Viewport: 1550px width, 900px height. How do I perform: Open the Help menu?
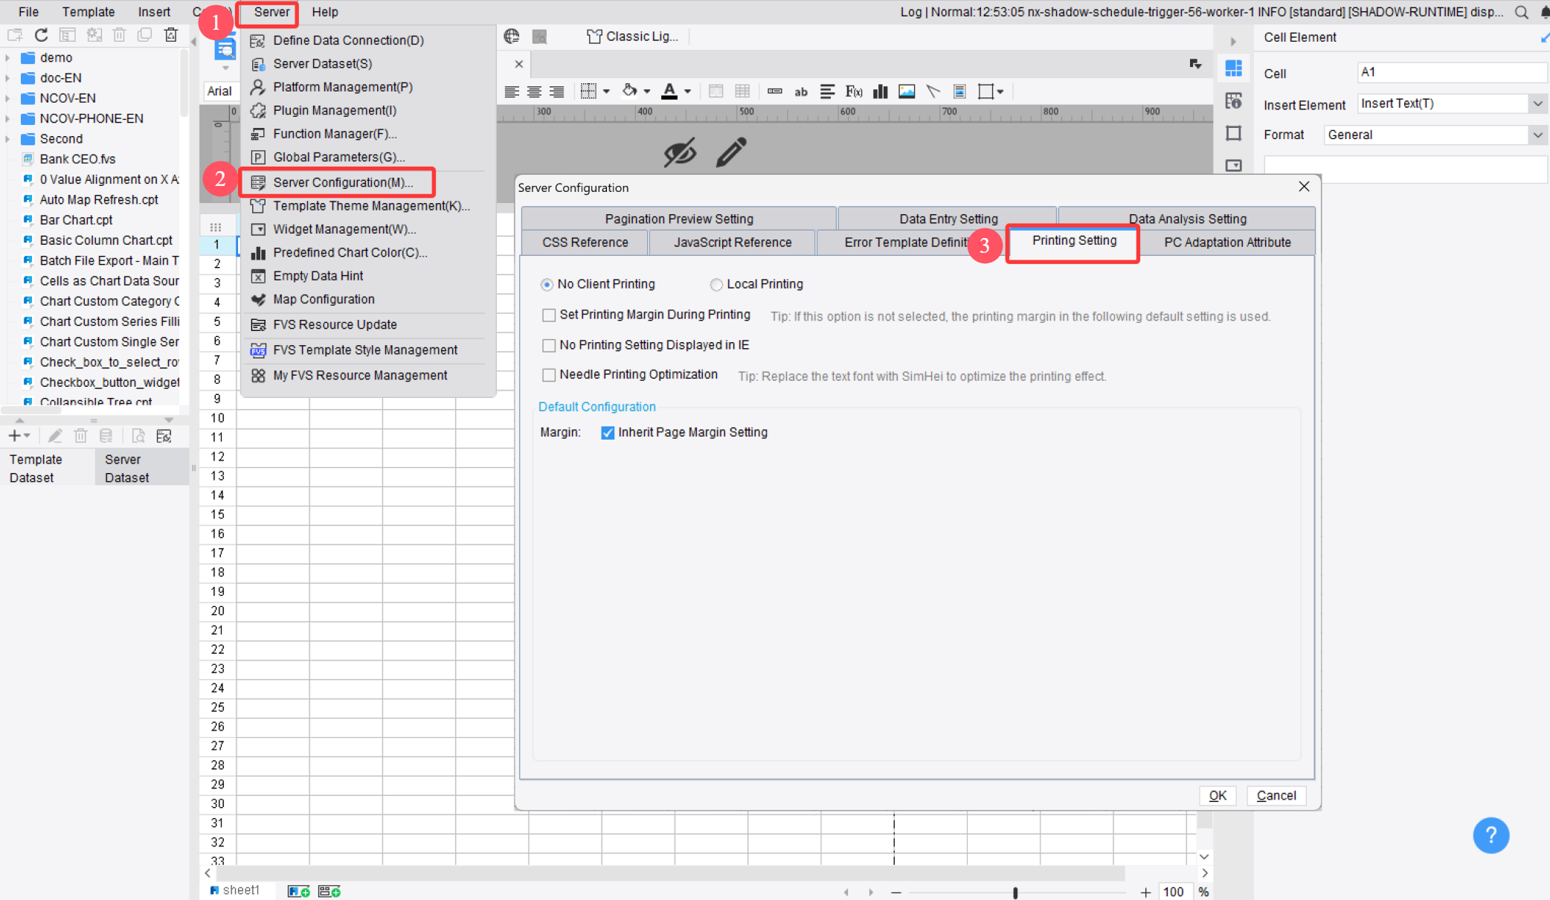pyautogui.click(x=324, y=12)
